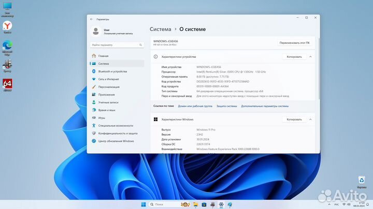This screenshot has height=209, width=373.
Task: Open notifications bell in system tray
Action: point(368,204)
